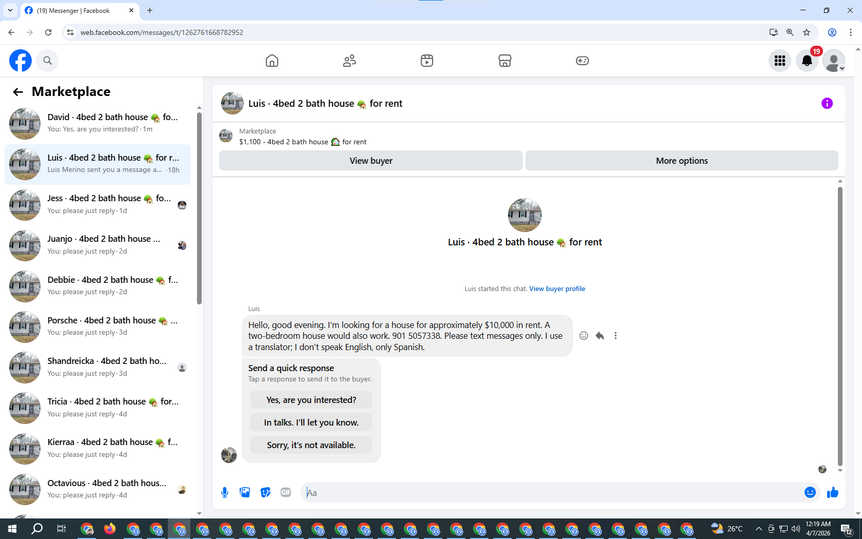Open the Marketplace storefront tab

pyautogui.click(x=505, y=61)
